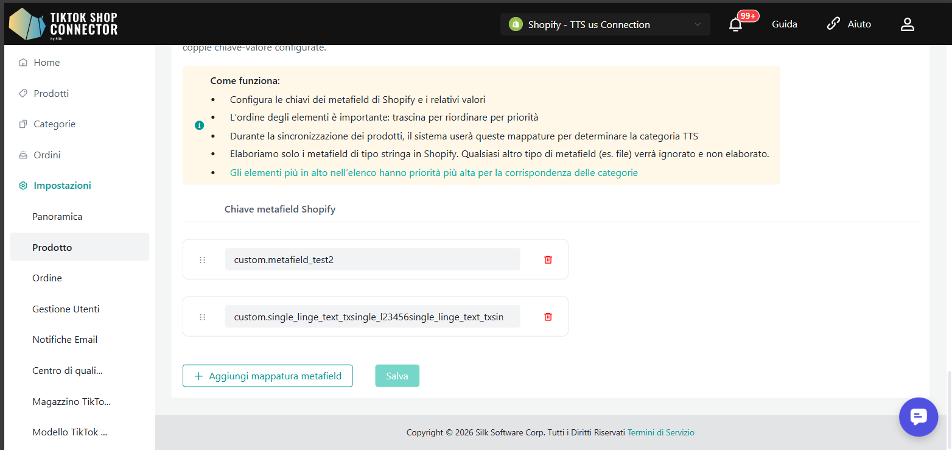952x450 pixels.
Task: Click the custom.metafield_test2 input field
Action: pos(372,259)
